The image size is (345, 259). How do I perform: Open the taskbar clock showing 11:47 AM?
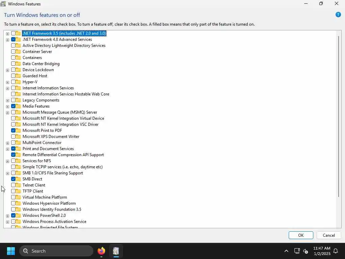coord(322,251)
